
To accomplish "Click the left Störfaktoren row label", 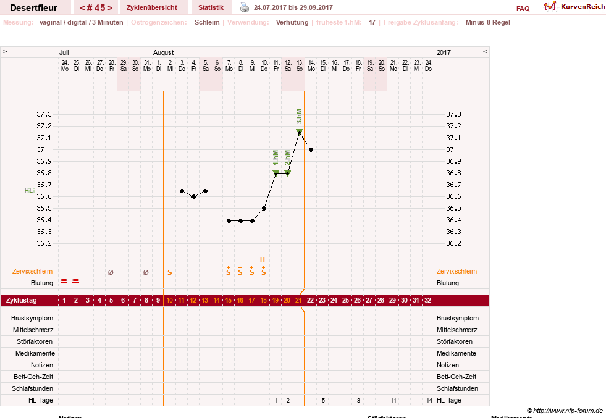I will (x=35, y=341).
